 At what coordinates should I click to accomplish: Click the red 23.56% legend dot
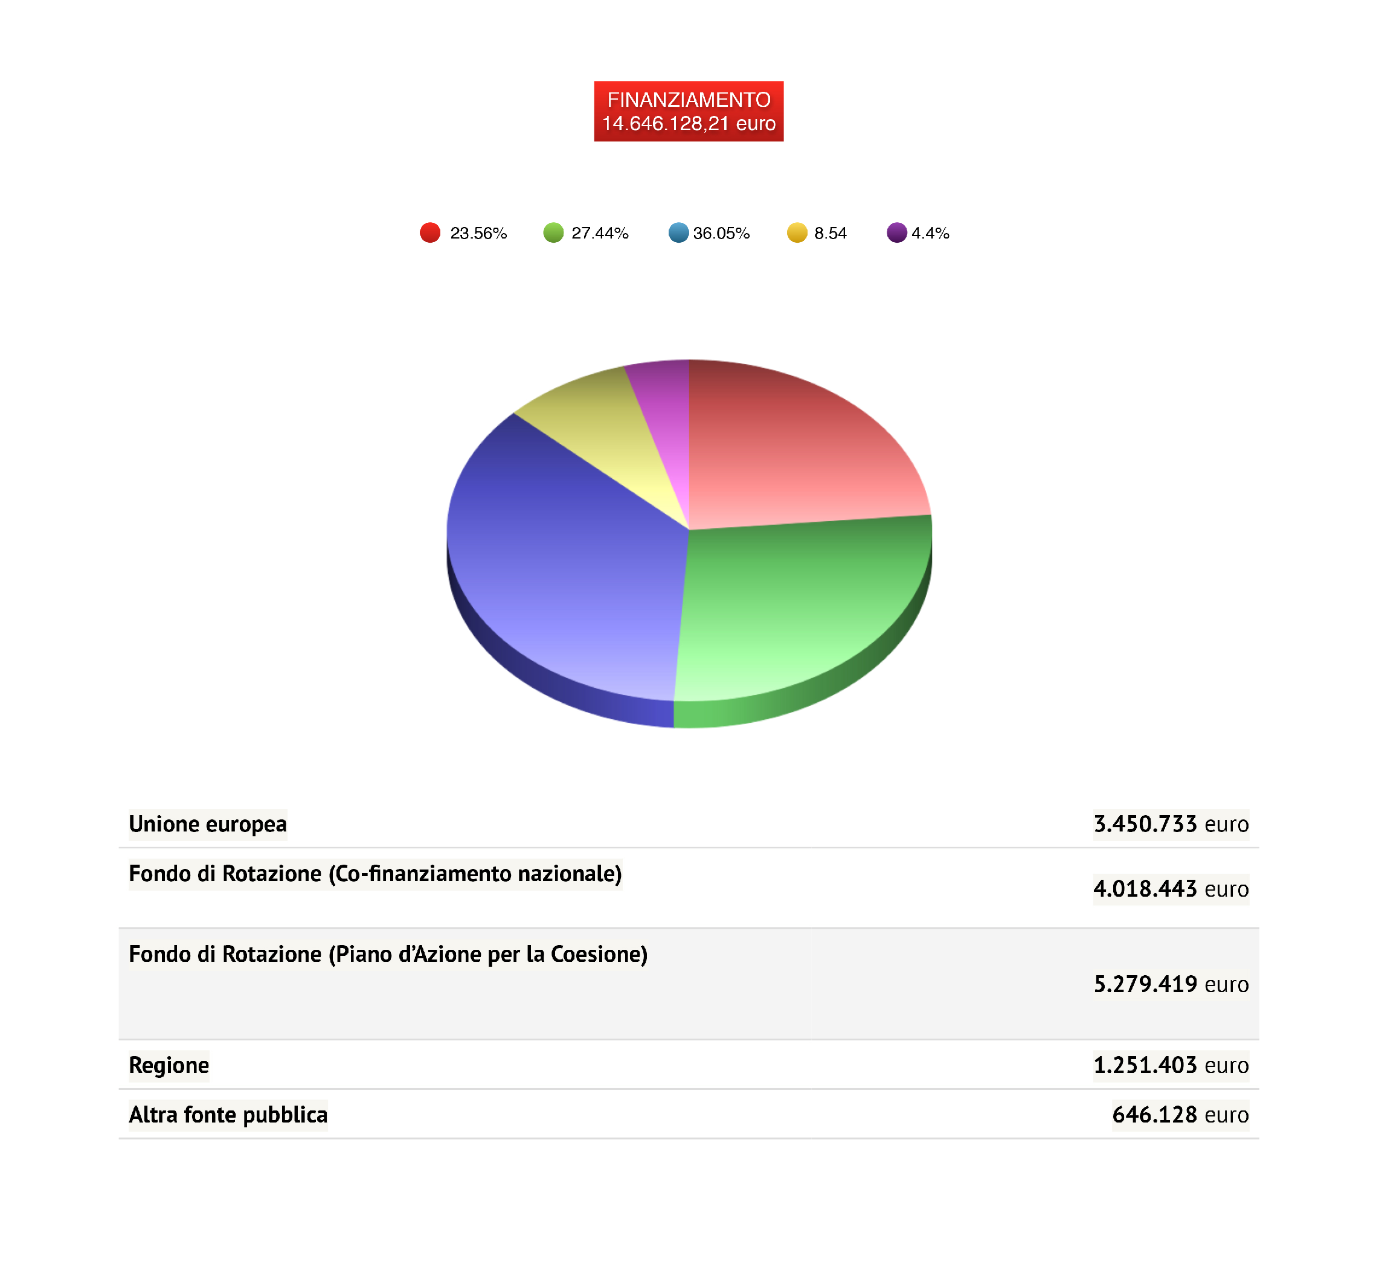point(431,233)
